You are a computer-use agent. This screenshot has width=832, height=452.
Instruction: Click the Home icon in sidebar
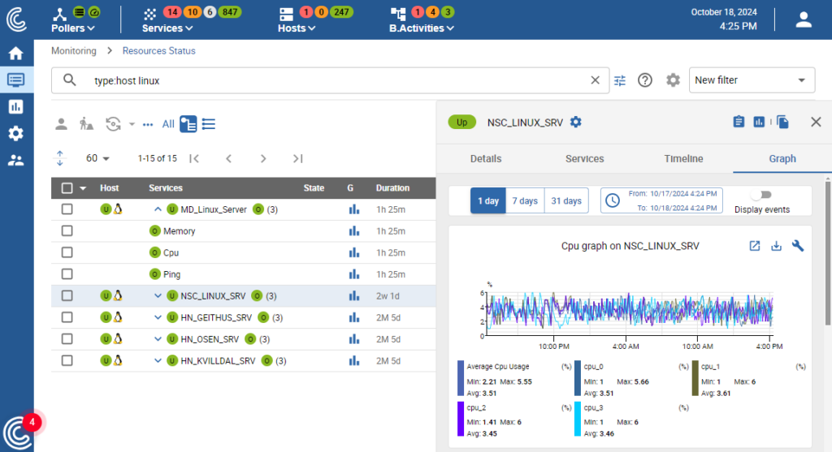pyautogui.click(x=15, y=54)
